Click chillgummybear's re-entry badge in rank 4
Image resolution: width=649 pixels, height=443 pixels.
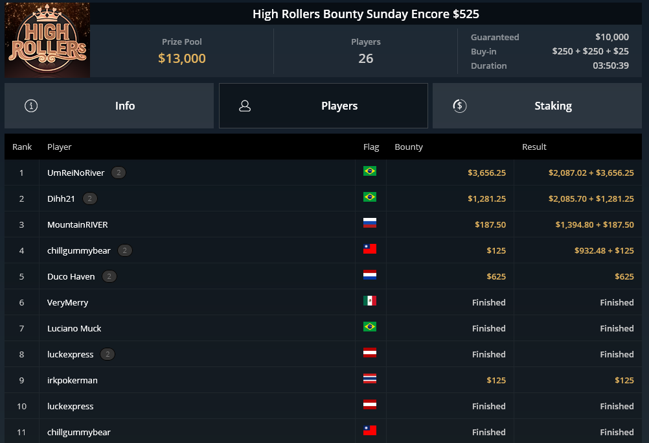[125, 251]
